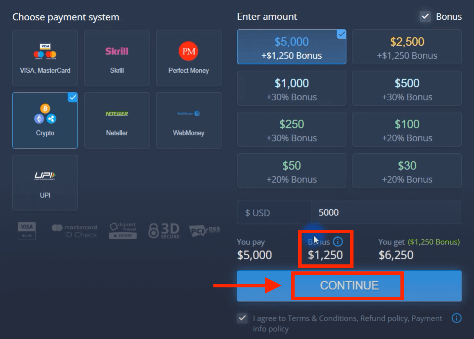Pick the Crypto payment method
Viewport: 474px width, 339px height.
click(45, 120)
